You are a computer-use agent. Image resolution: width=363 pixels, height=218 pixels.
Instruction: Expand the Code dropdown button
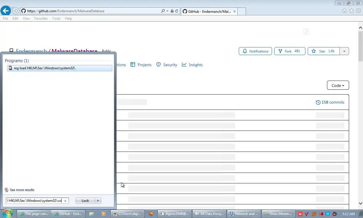[338, 85]
